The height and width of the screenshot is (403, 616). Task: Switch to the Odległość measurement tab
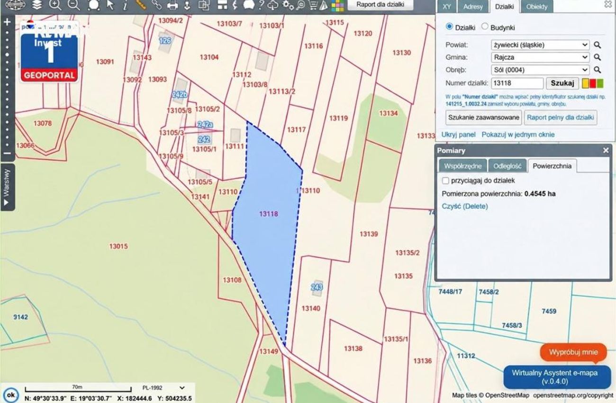coord(507,166)
